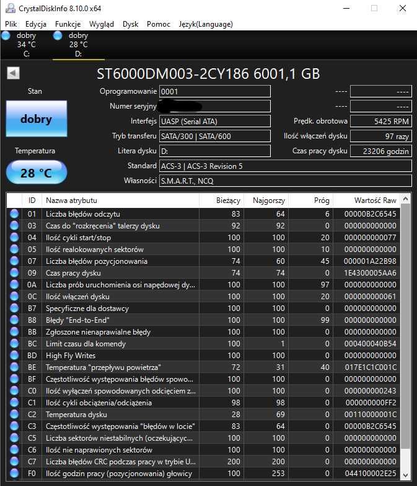The height and width of the screenshot is (486, 417).
Task: Click the Własności field S.M.A.R.T., NCQ
Action: [286, 181]
